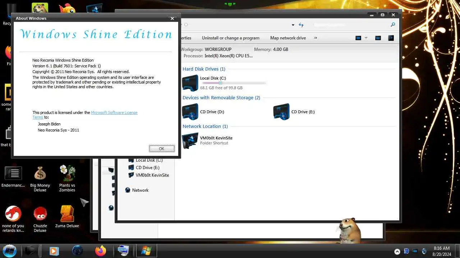Launch Plants vs Zombies from the desktop
The width and height of the screenshot is (460, 258).
pos(67,178)
